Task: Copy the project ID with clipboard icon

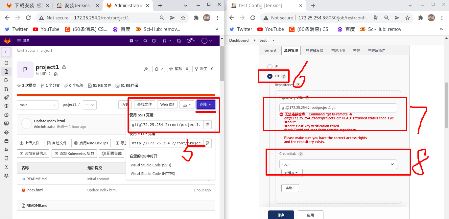Action: tap(56, 74)
